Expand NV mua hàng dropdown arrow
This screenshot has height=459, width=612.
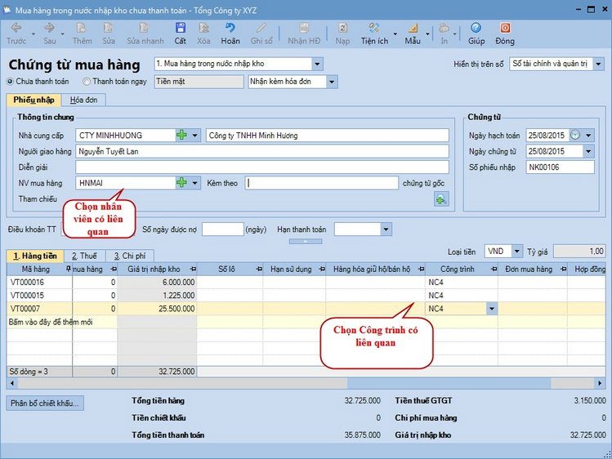coord(194,183)
